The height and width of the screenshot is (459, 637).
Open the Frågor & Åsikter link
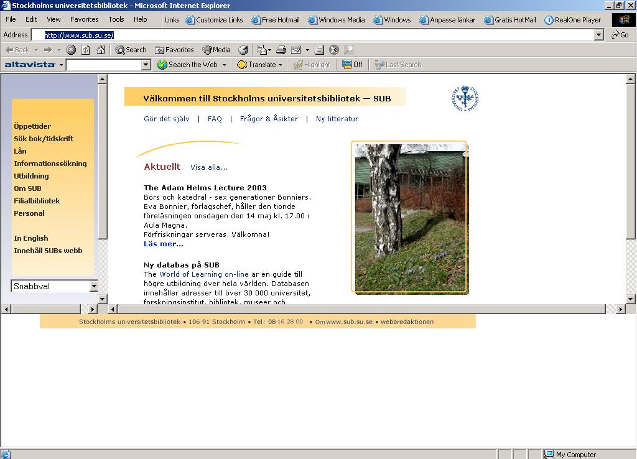269,119
